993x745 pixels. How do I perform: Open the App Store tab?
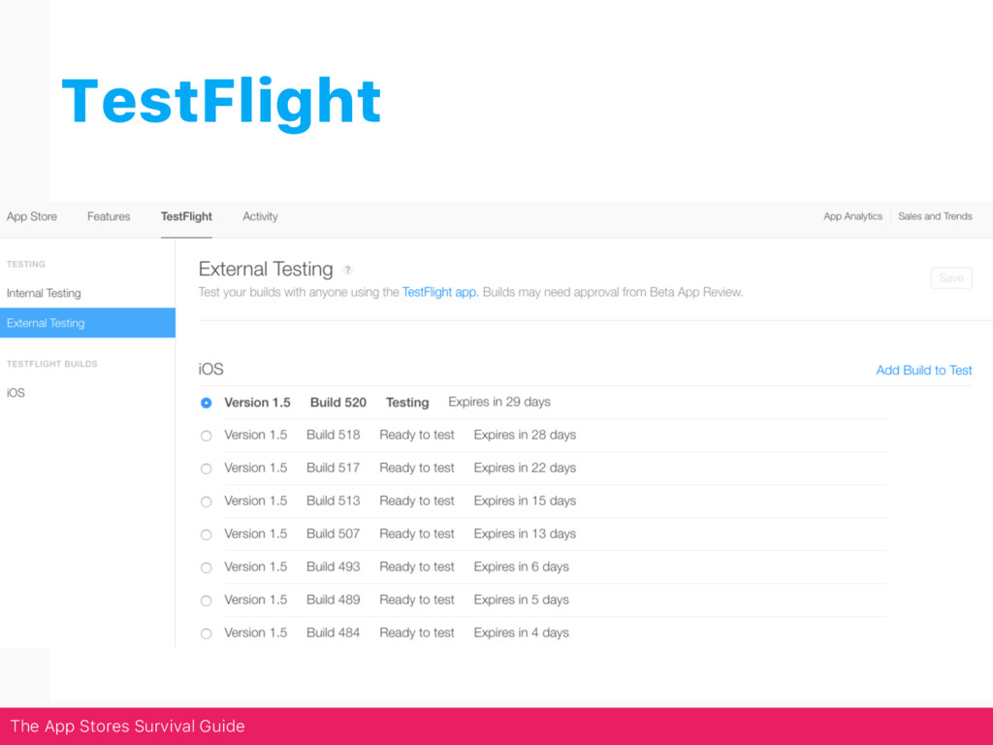(32, 216)
